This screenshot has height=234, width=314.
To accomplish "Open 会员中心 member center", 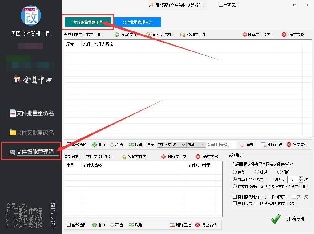I will tap(33, 80).
